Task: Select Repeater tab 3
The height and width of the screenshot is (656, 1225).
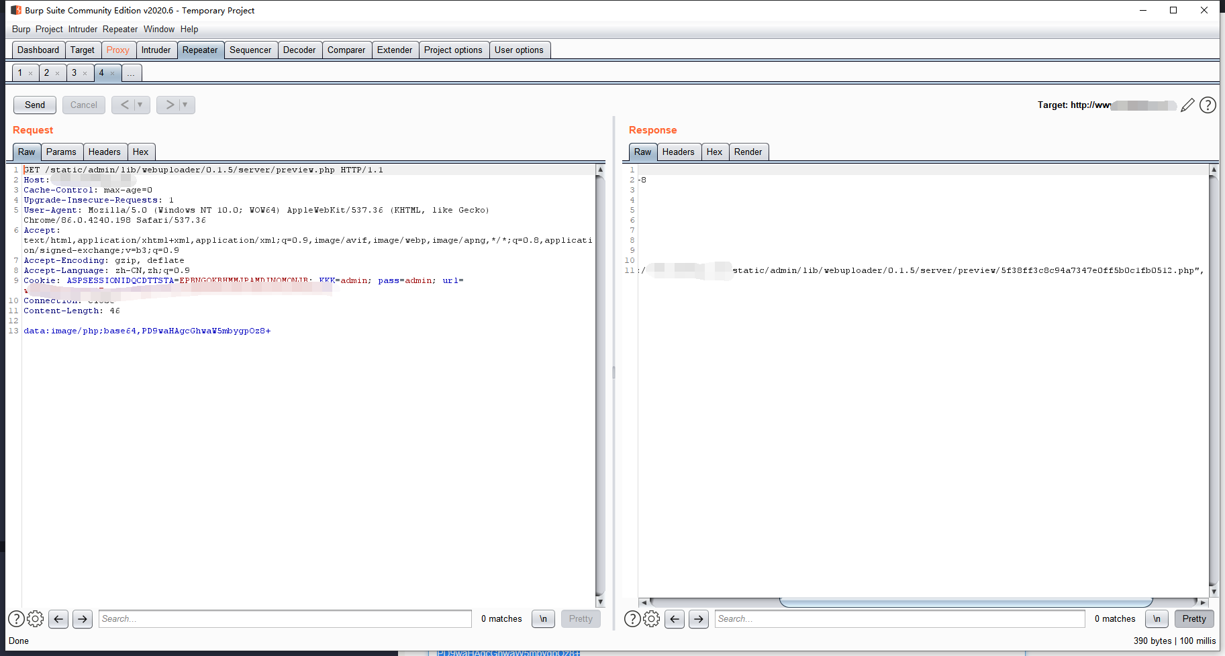Action: coord(75,73)
